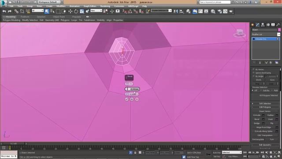Viewport: 282px width, 159px height.
Task: Click the Align tool icon
Action: (182, 11)
